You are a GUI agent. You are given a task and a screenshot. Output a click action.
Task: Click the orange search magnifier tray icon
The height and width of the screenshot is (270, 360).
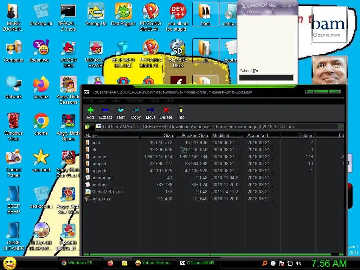pyautogui.click(x=265, y=263)
